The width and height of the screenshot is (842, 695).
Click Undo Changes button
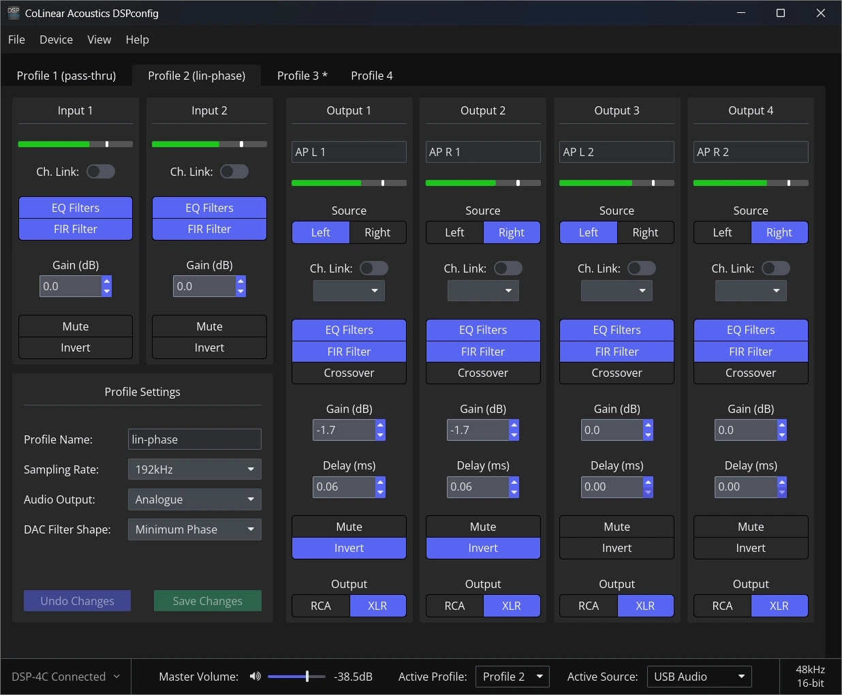(77, 601)
